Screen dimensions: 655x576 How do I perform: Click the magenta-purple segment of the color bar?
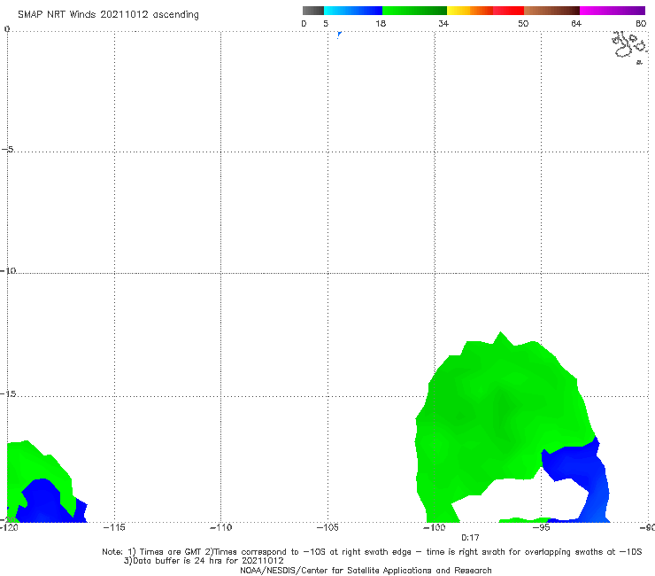613,11
